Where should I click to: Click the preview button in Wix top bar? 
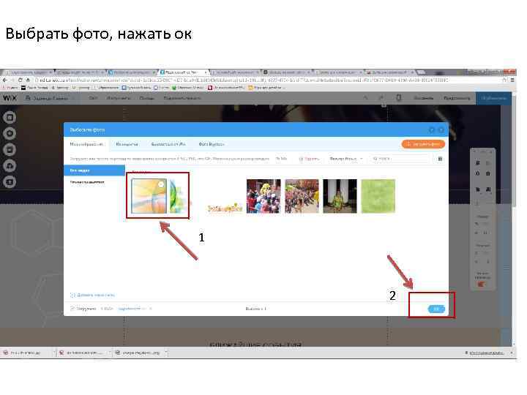click(x=457, y=98)
